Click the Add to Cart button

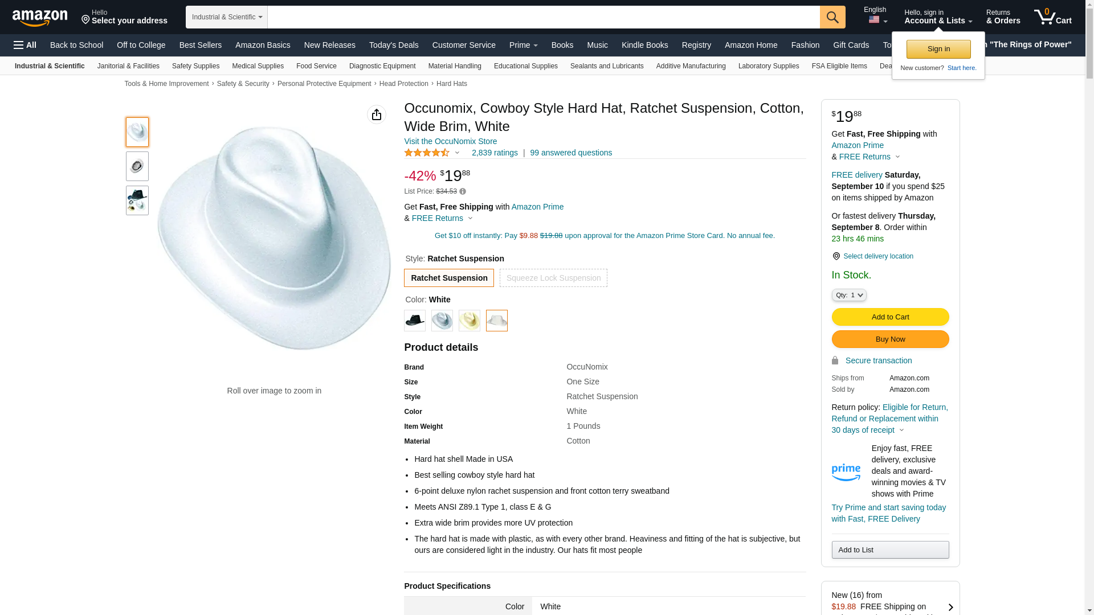(890, 317)
